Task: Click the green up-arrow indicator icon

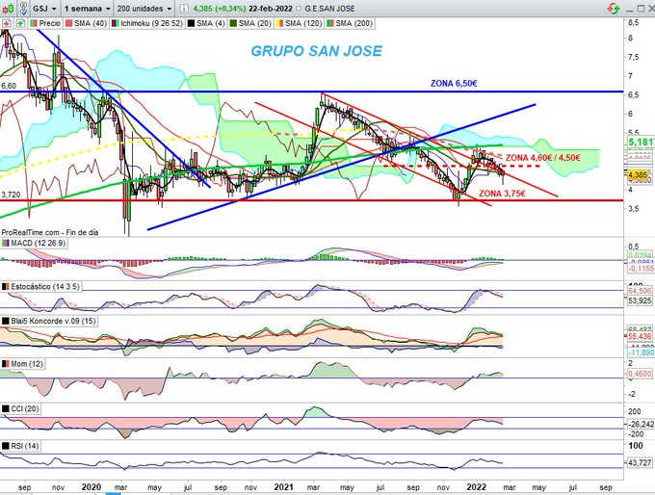Action: tap(20, 23)
